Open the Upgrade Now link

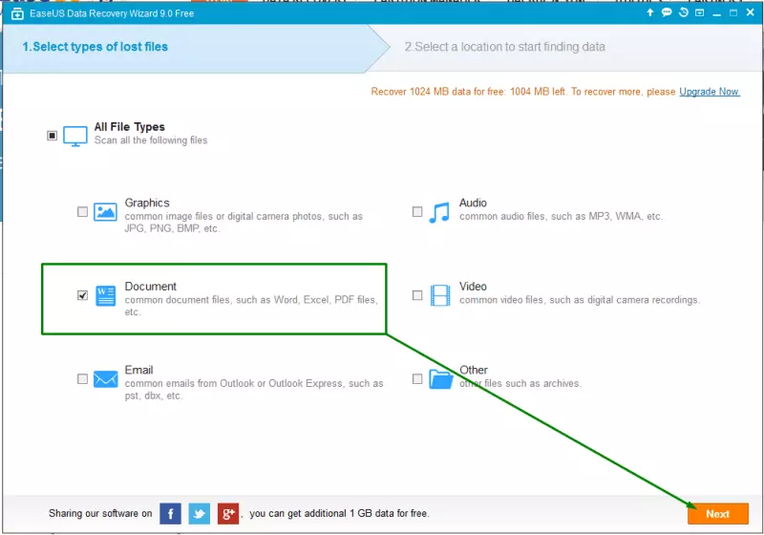(709, 92)
